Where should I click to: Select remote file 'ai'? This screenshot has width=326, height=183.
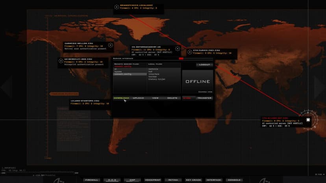pyautogui.click(x=130, y=69)
